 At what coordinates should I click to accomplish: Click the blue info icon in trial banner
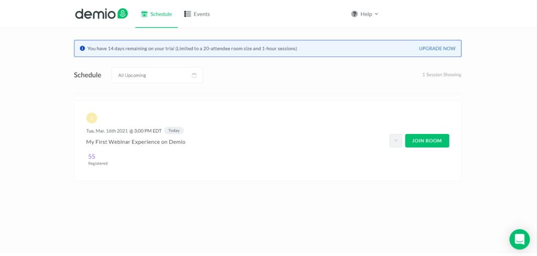click(x=82, y=49)
